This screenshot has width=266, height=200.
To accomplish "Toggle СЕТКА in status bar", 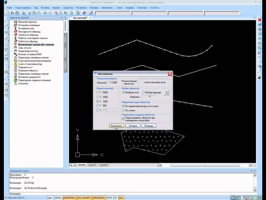I will (58, 198).
